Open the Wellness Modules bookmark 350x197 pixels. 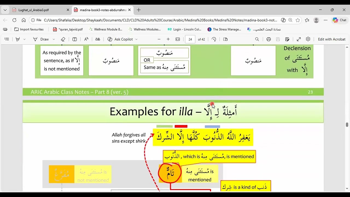click(x=145, y=29)
